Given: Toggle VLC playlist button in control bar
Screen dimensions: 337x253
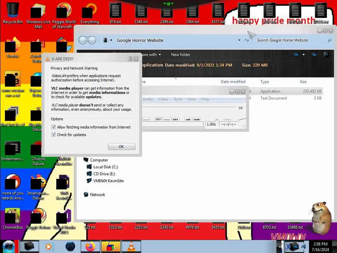Looking at the screenshot, I should [x=167, y=119].
